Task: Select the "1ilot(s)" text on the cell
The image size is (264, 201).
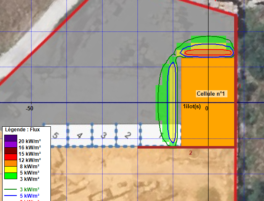Action: coord(192,107)
